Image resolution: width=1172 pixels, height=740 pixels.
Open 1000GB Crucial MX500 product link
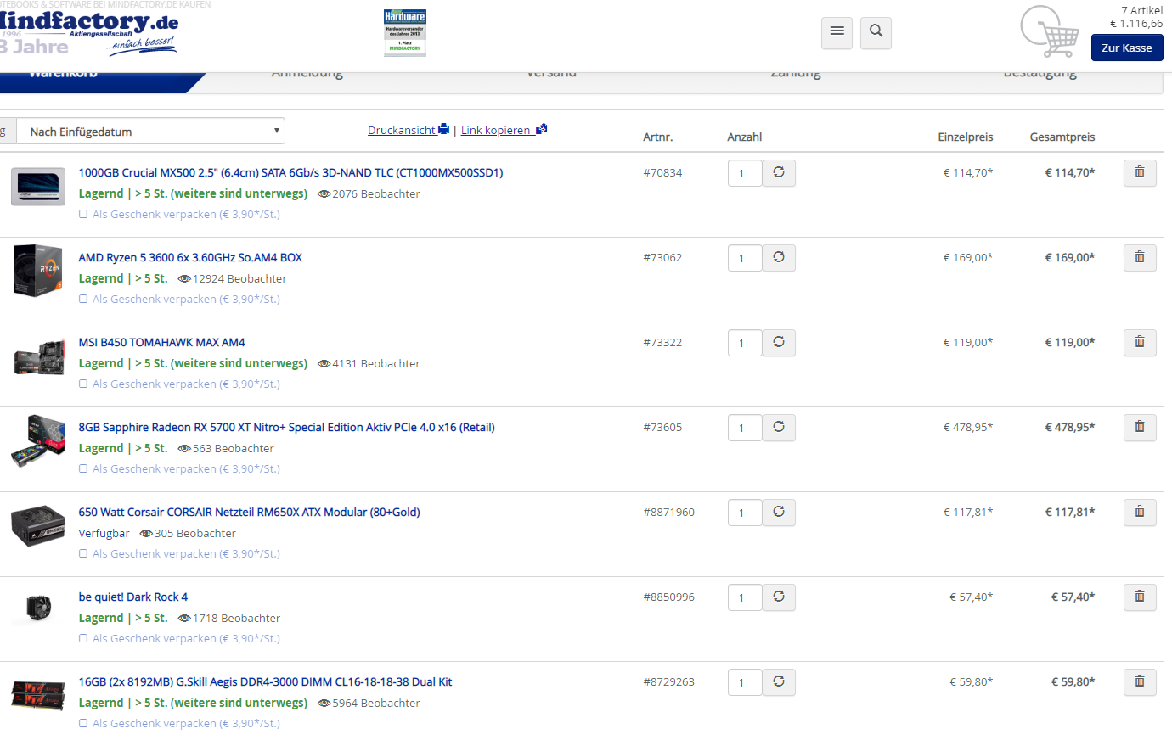(291, 172)
